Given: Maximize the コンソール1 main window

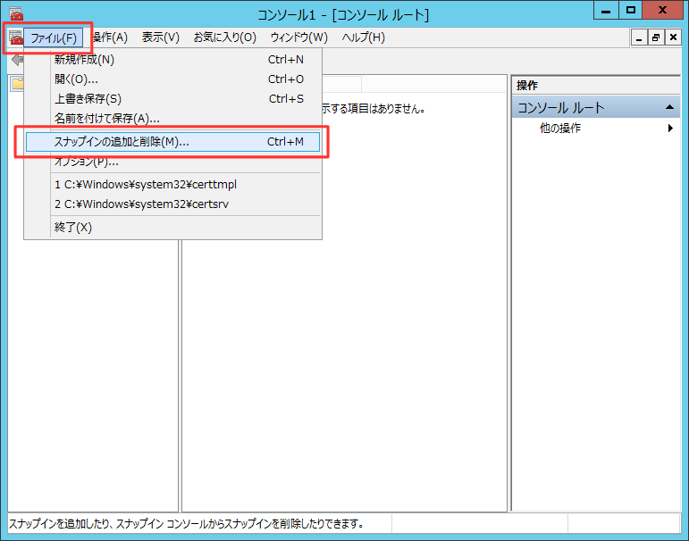Looking at the screenshot, I should tap(631, 10).
